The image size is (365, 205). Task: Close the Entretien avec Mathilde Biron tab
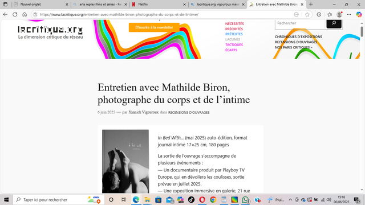[x=302, y=5]
